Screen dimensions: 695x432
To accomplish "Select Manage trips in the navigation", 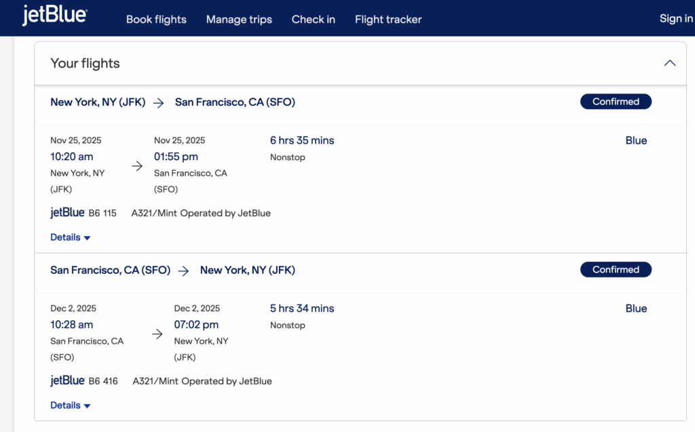I will 239,19.
